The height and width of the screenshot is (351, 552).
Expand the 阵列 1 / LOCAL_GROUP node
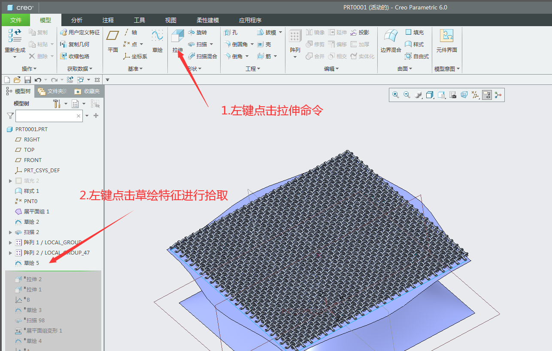coord(10,243)
